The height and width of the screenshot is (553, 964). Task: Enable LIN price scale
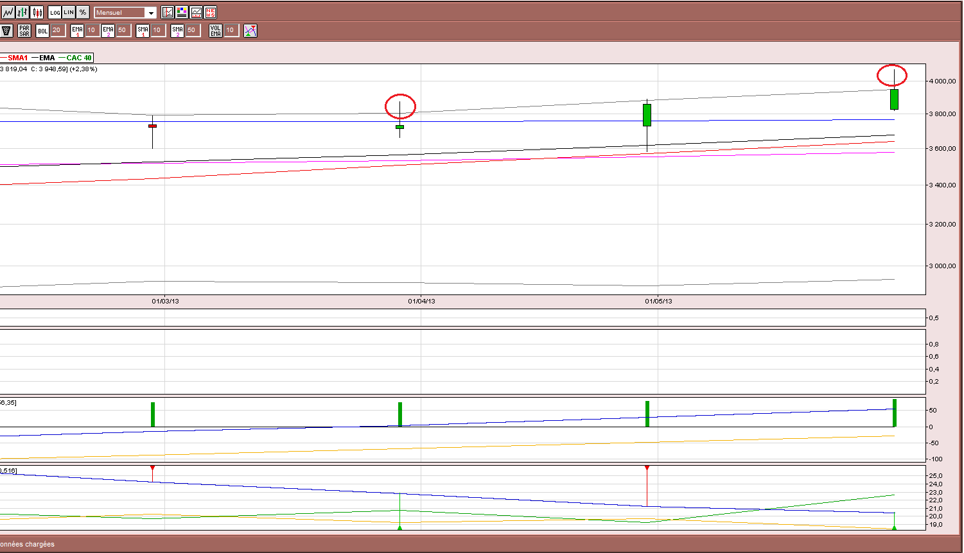click(x=69, y=12)
